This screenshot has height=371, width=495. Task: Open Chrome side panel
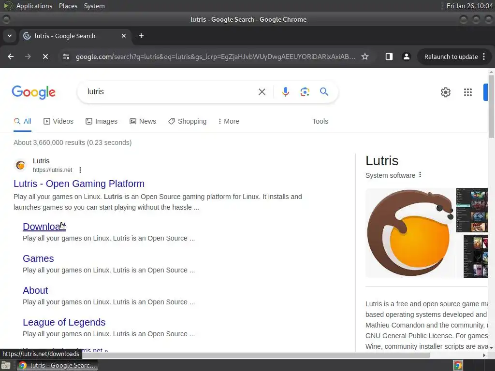coord(389,57)
